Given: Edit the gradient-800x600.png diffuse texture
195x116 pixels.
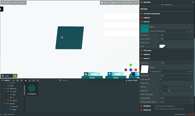Looking at the screenshot, I should [x=187, y=31].
